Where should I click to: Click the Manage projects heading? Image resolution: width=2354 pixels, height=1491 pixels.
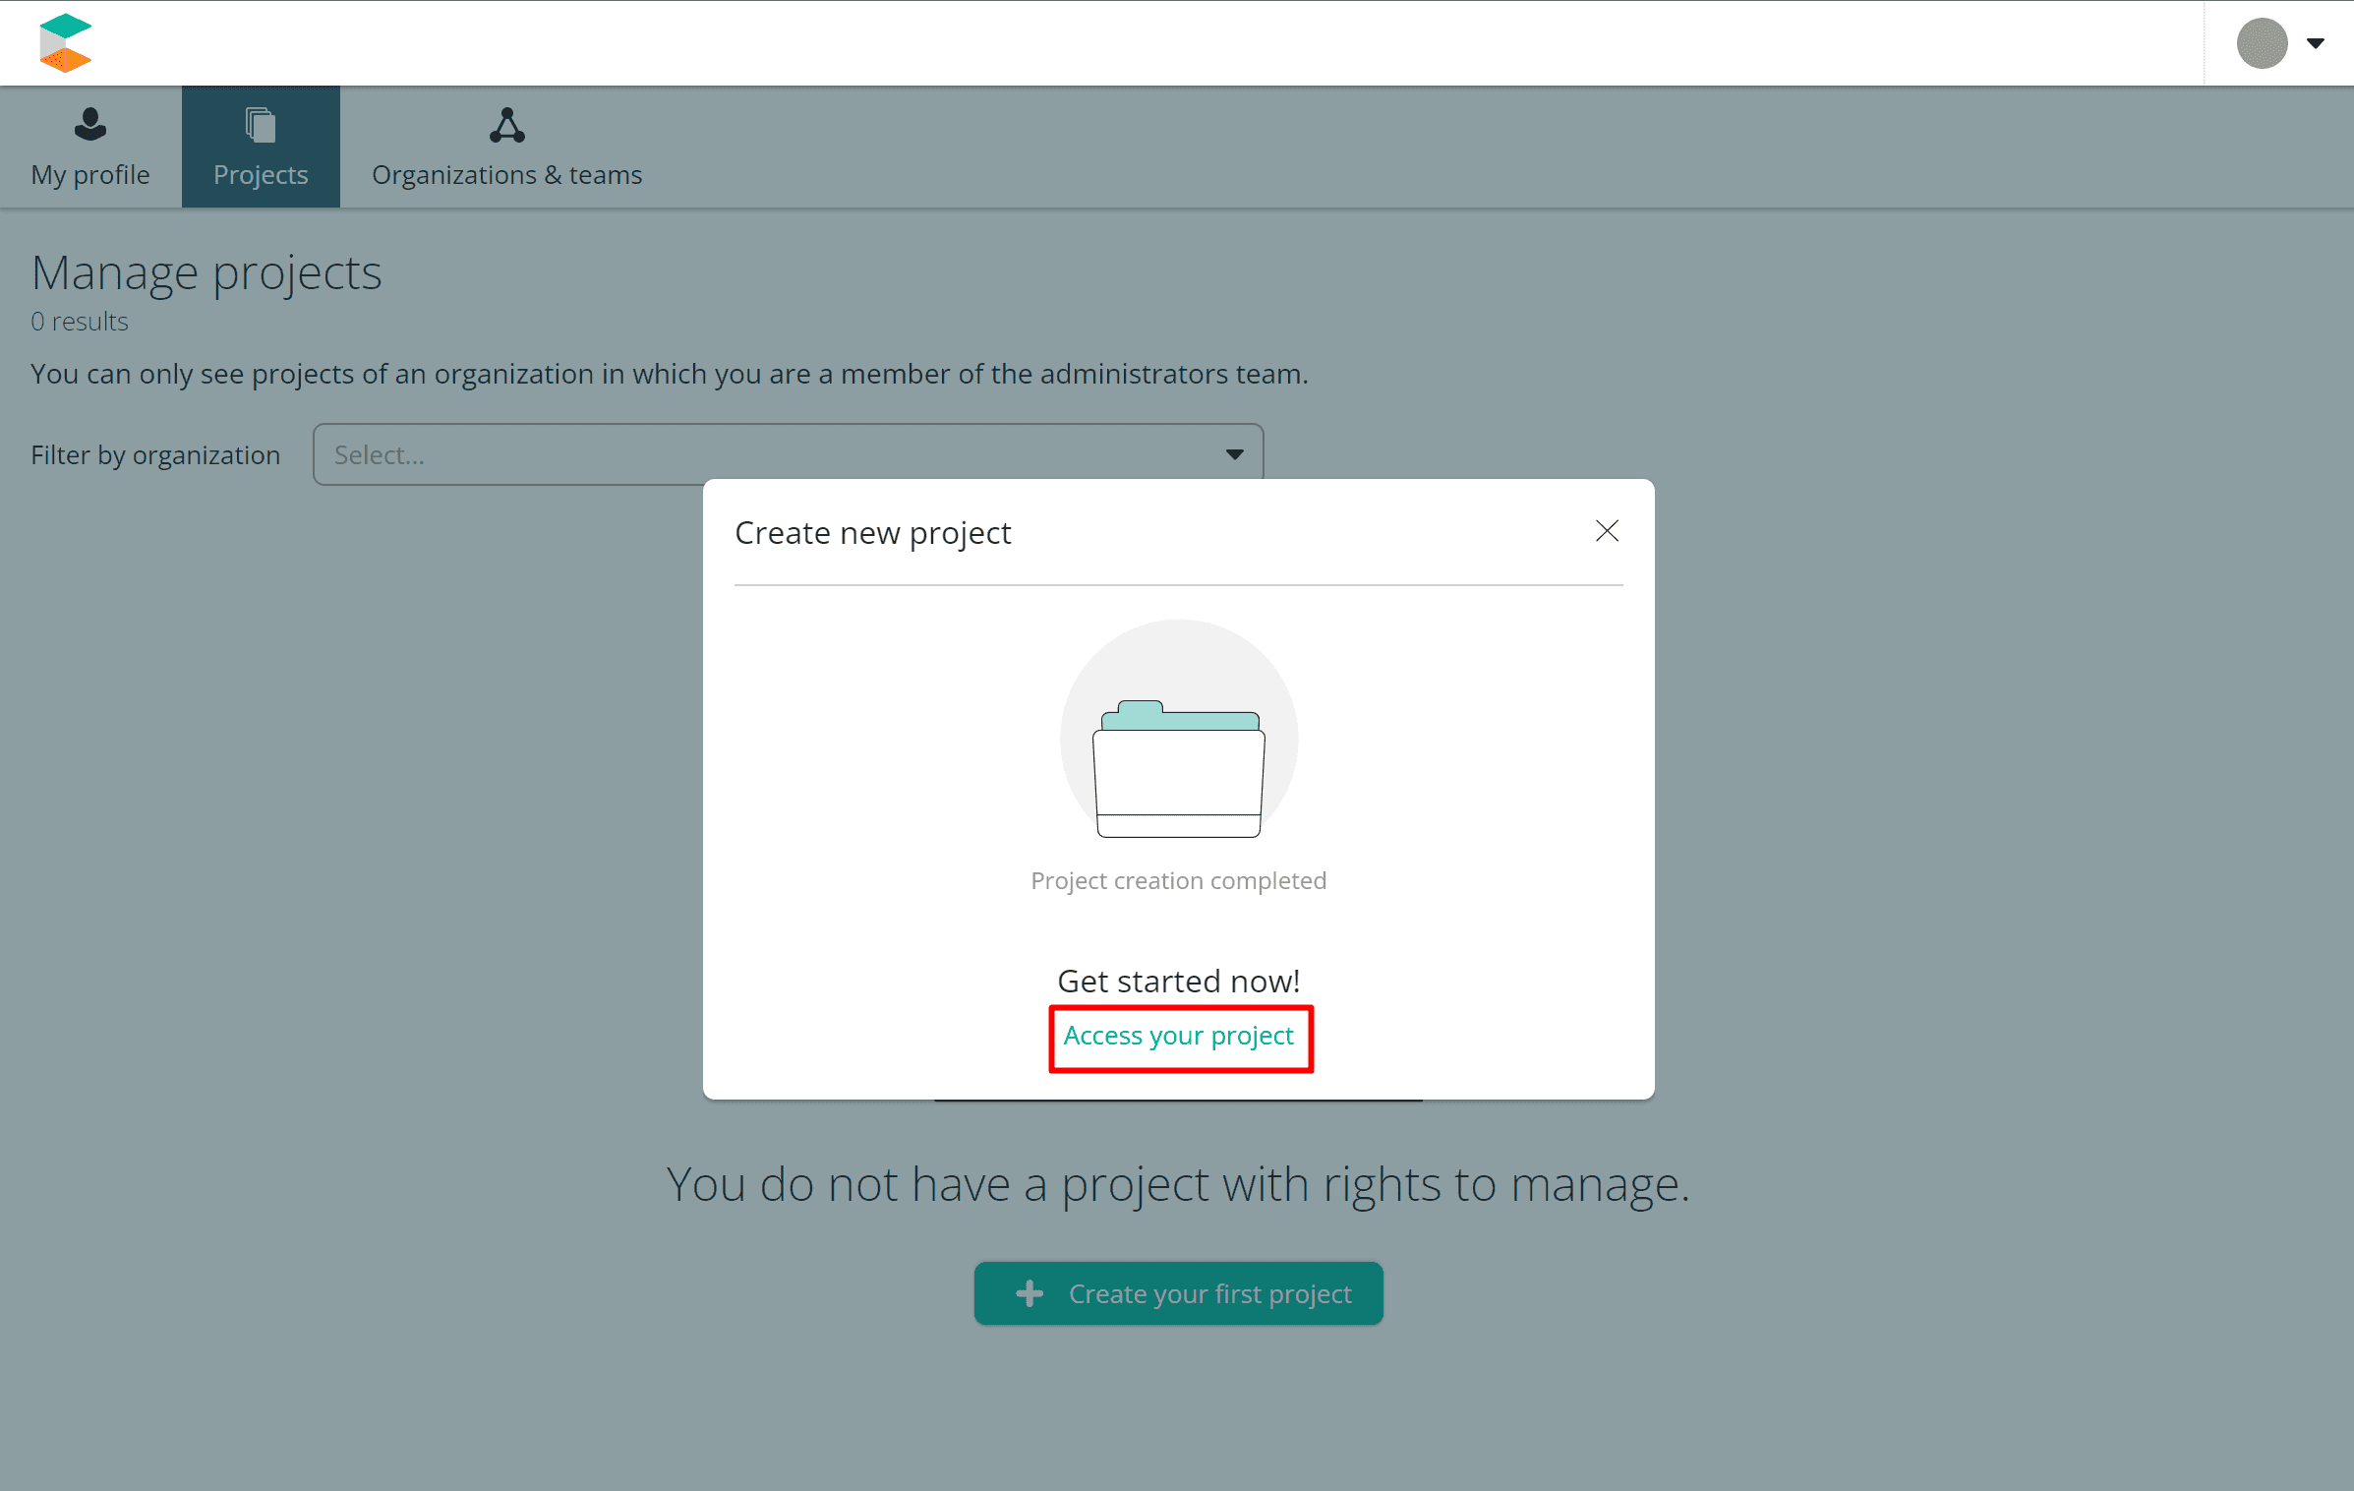pyautogui.click(x=206, y=272)
